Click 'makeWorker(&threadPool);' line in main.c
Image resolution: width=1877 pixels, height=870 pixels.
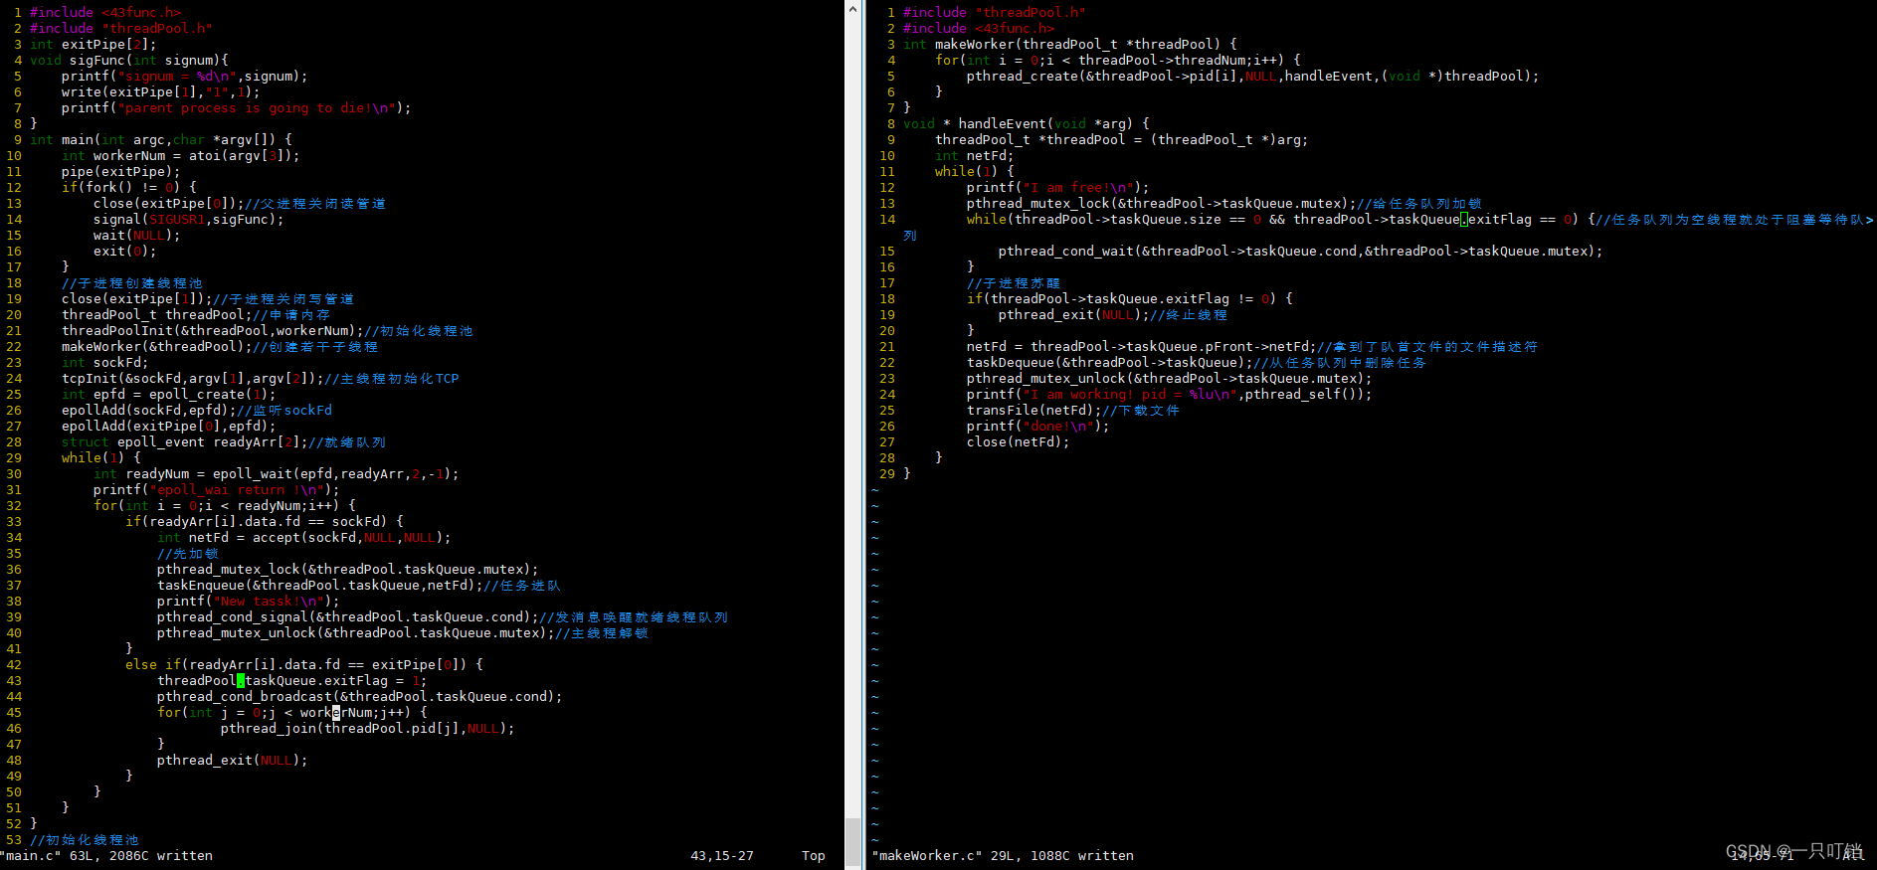point(220,346)
